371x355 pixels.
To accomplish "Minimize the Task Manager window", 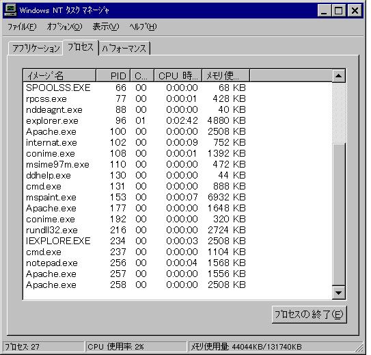I will [324, 10].
